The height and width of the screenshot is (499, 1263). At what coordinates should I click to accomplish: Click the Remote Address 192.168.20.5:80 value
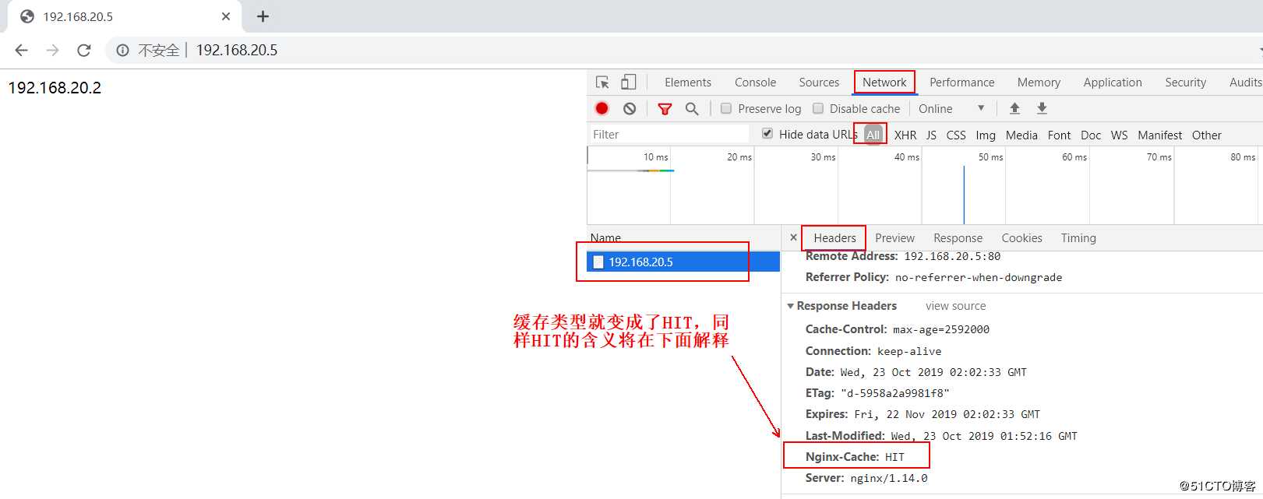tap(952, 256)
